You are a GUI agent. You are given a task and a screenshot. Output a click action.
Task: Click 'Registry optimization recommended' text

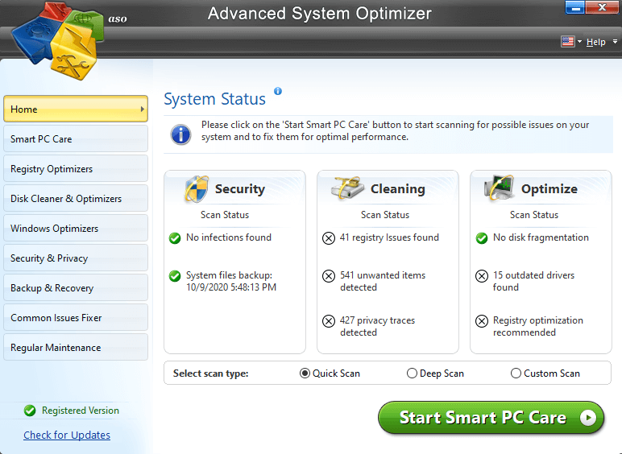(x=538, y=327)
